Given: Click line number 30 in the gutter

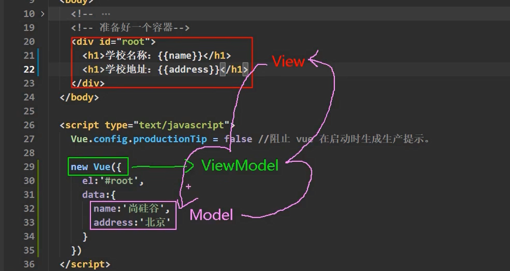Looking at the screenshot, I should click(x=29, y=181).
